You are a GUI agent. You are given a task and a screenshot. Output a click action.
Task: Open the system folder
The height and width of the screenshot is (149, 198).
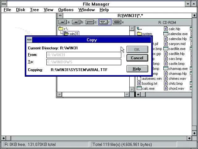[x=144, y=34]
